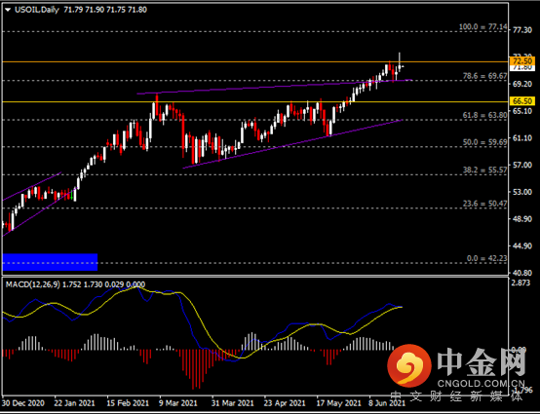Select the 77.30 price axis label
540x414 pixels.
point(522,30)
